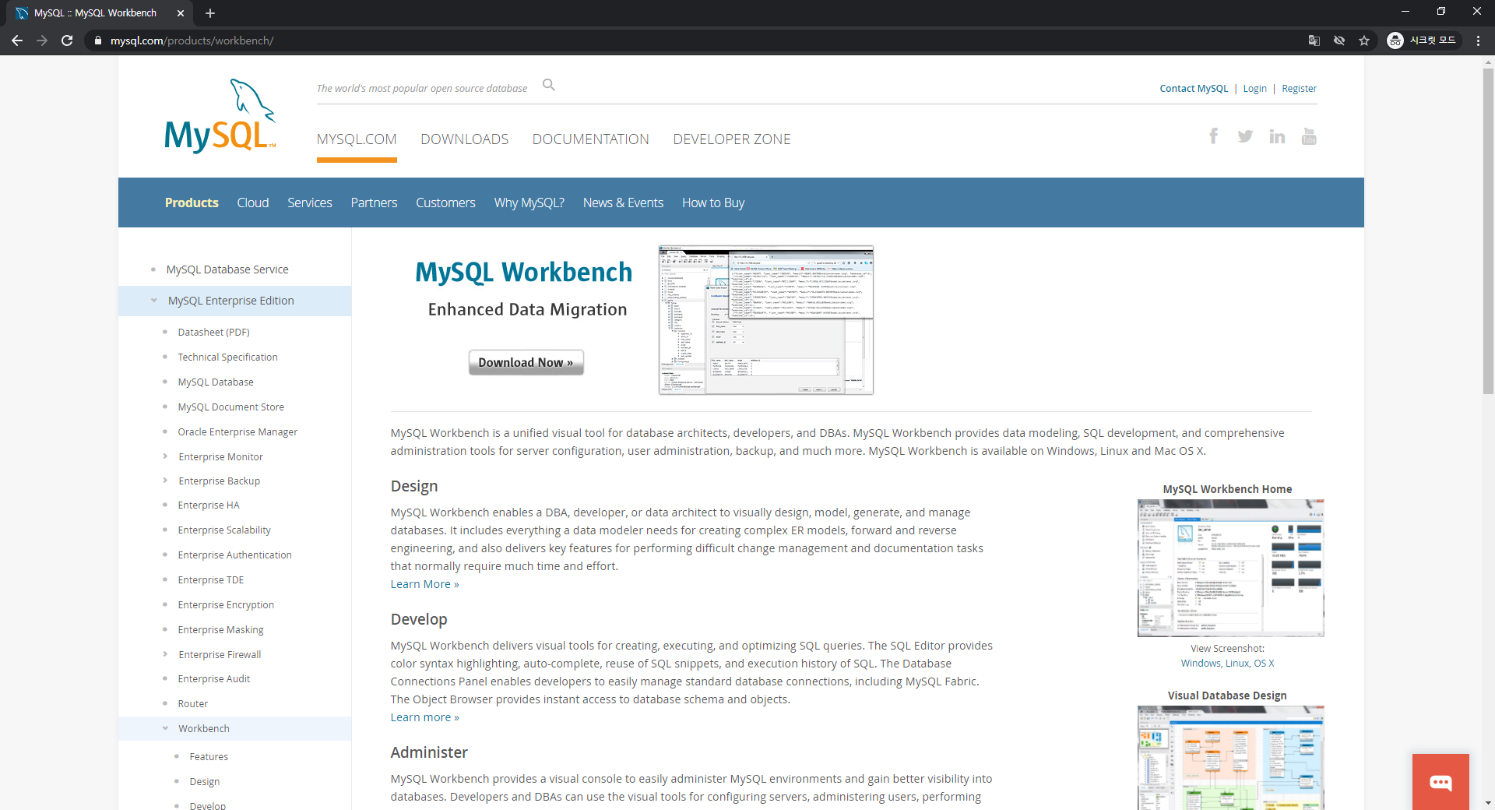
Task: Open MySQL YouTube icon
Action: [x=1309, y=136]
